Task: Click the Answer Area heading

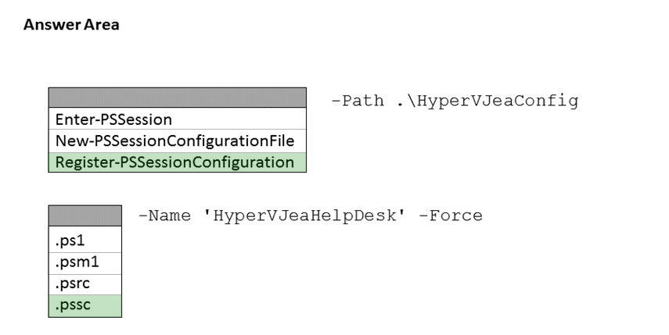Action: [x=71, y=25]
